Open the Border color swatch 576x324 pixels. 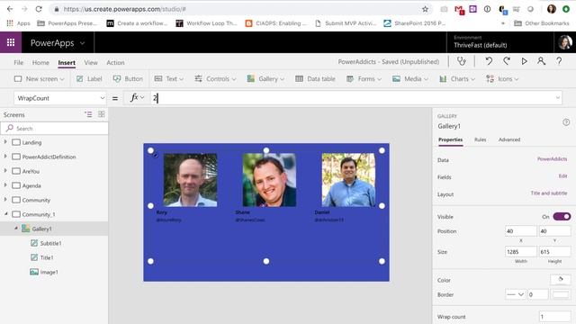[561, 294]
